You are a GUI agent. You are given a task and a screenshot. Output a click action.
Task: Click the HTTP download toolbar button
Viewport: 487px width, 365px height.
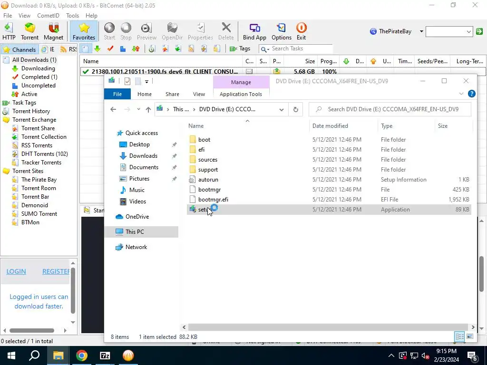(9, 31)
